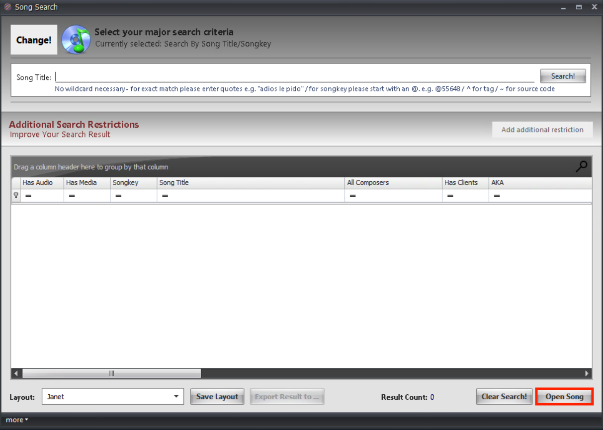
Task: Focus the Song Title input field
Action: coord(296,77)
